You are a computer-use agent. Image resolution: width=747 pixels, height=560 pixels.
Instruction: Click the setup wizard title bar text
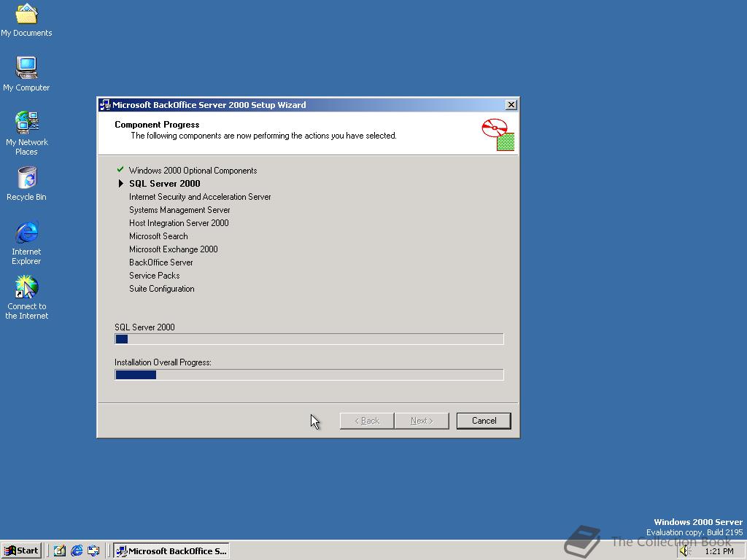point(209,105)
